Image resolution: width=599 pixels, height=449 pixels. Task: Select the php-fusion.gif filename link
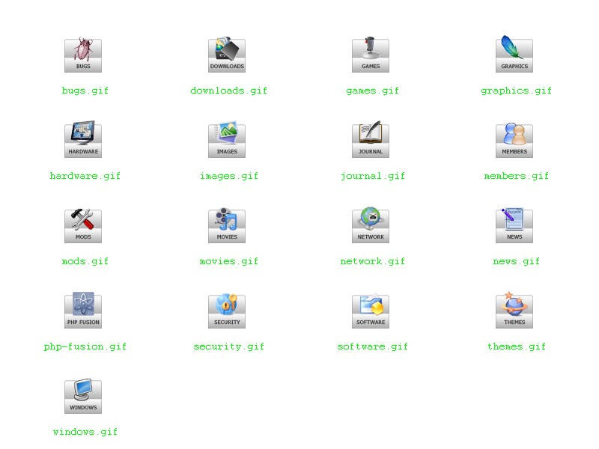85,346
